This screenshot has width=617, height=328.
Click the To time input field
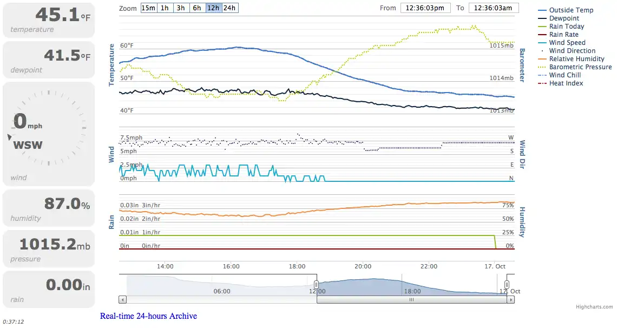coord(494,8)
